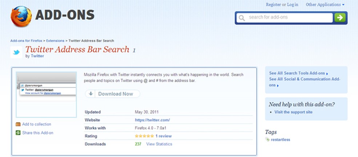The height and width of the screenshot is (157, 358).
Task: Click the green search submit arrow
Action: pos(340,18)
